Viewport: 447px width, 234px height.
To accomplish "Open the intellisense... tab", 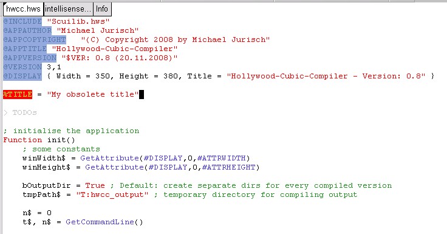I will pyautogui.click(x=69, y=9).
